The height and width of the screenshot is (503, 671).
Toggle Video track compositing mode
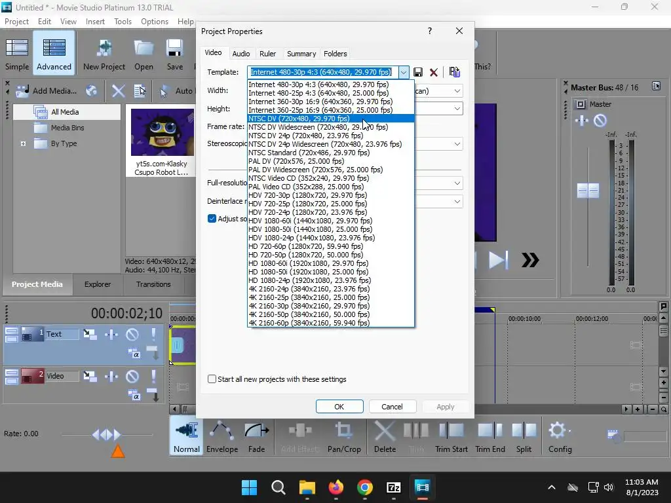[134, 396]
